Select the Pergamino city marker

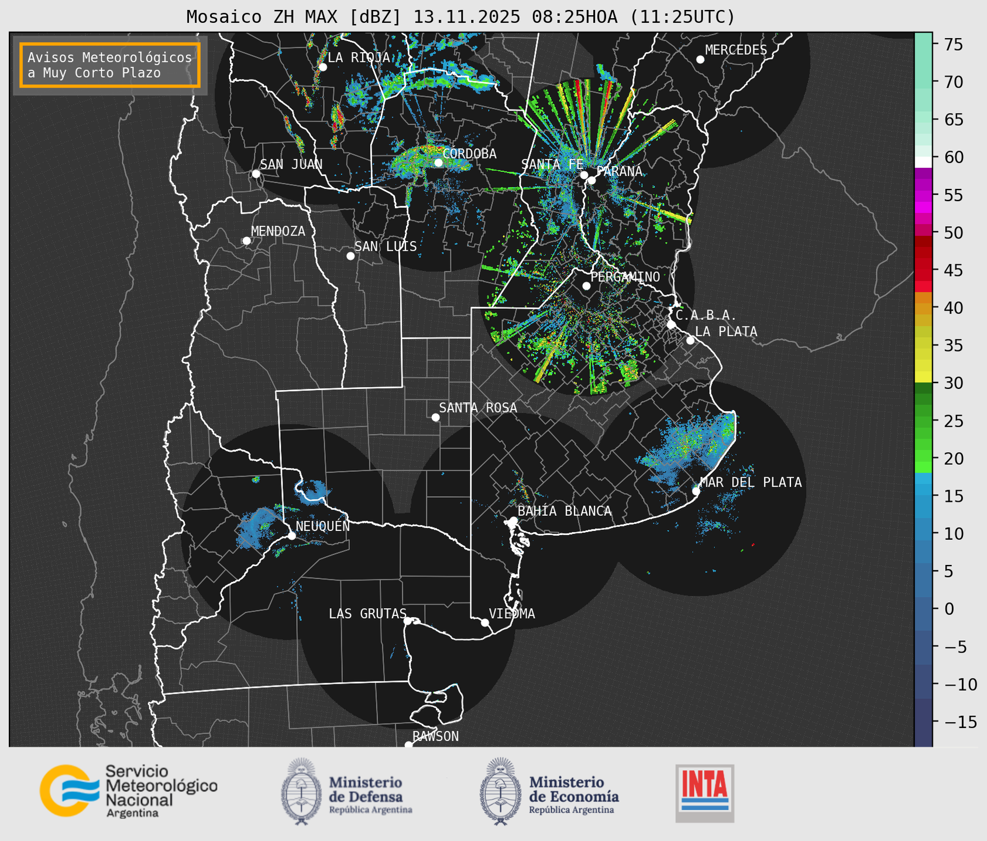pos(586,286)
